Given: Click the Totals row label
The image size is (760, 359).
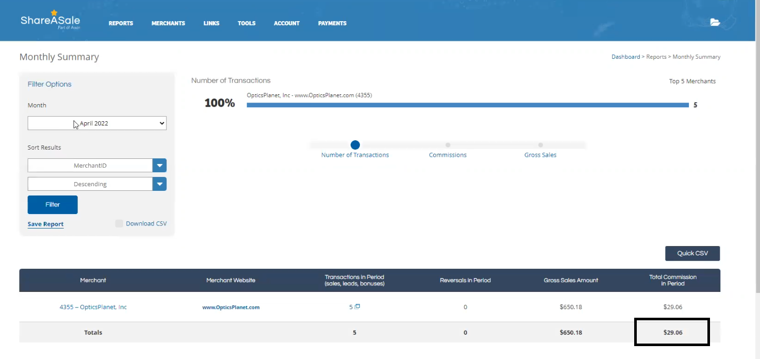Looking at the screenshot, I should pos(93,333).
